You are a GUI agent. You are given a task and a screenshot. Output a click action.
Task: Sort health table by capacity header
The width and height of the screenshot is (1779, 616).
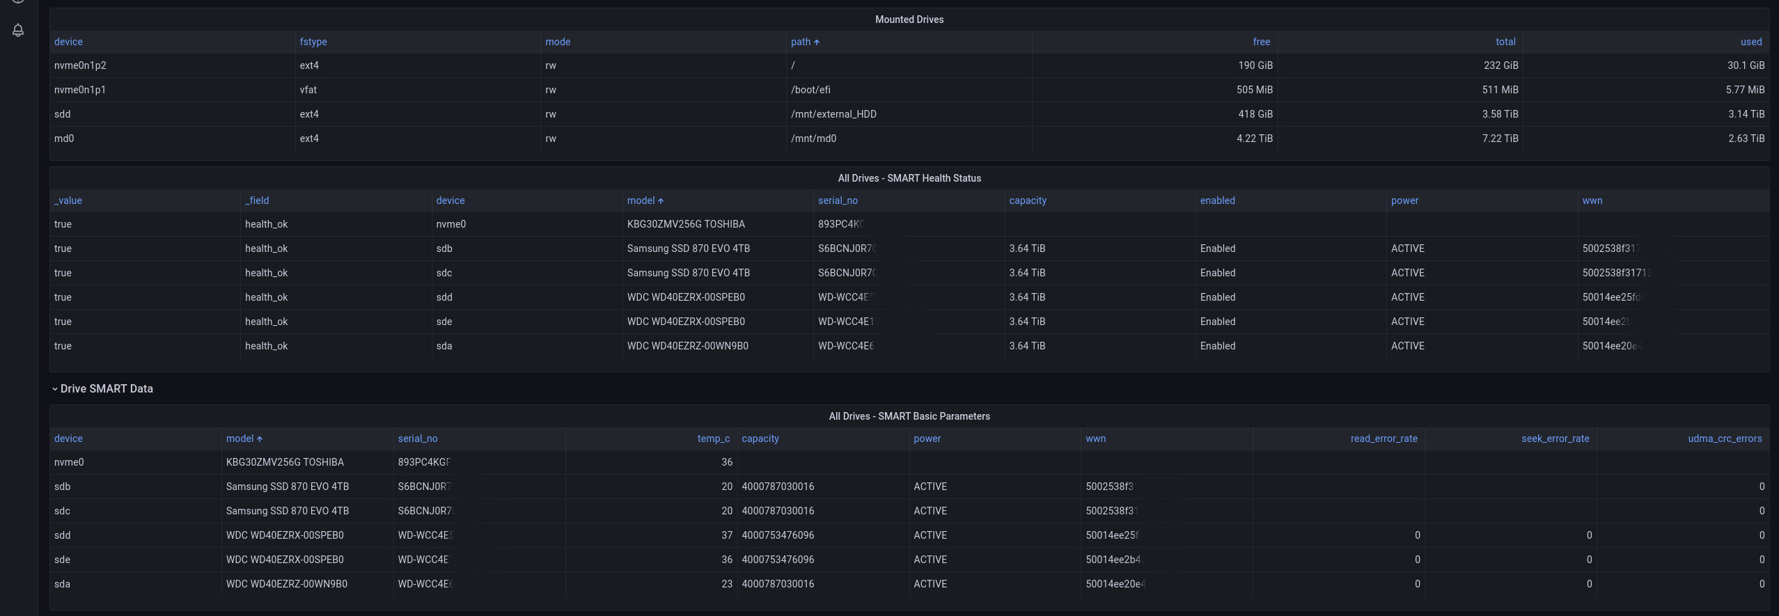tap(1028, 200)
